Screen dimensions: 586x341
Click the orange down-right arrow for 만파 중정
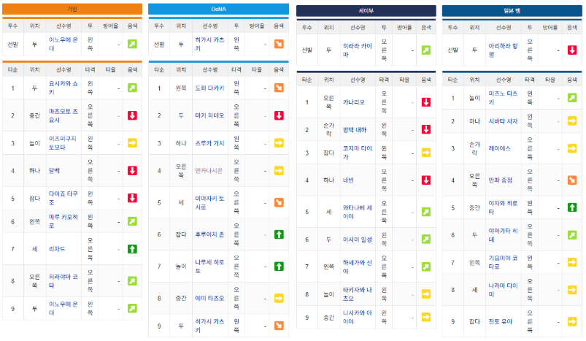point(572,180)
